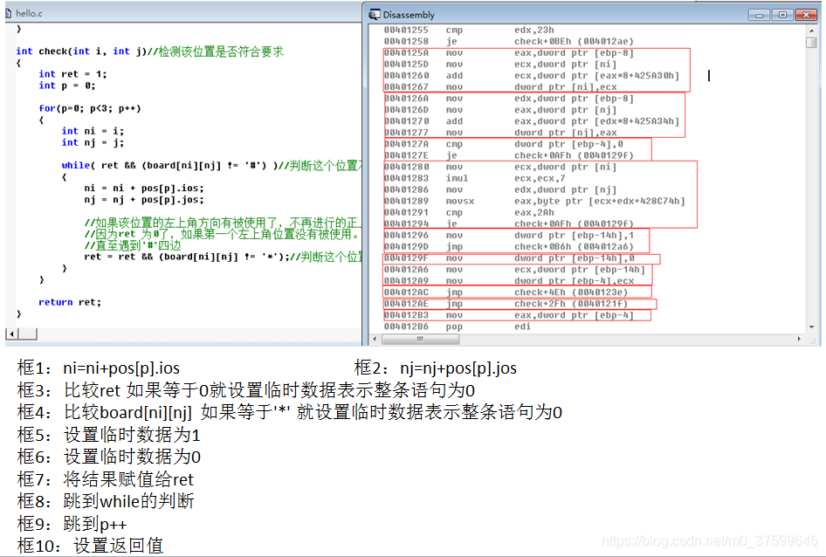The width and height of the screenshot is (826, 557).
Task: Close the Disassembly window
Action: (806, 16)
